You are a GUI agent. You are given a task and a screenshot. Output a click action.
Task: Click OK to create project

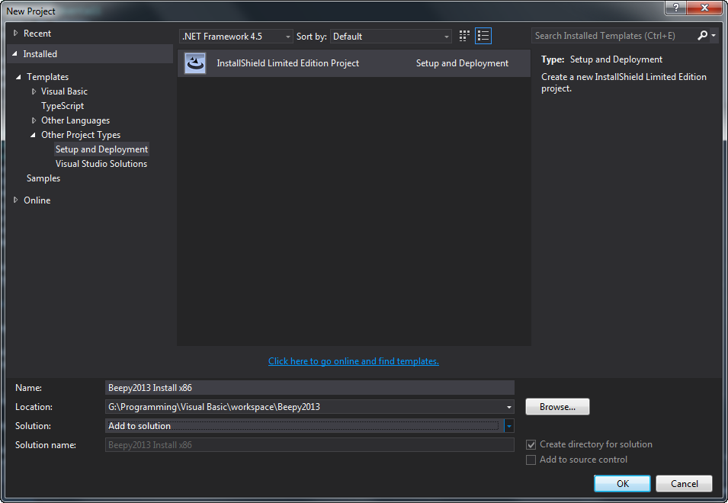click(x=622, y=483)
